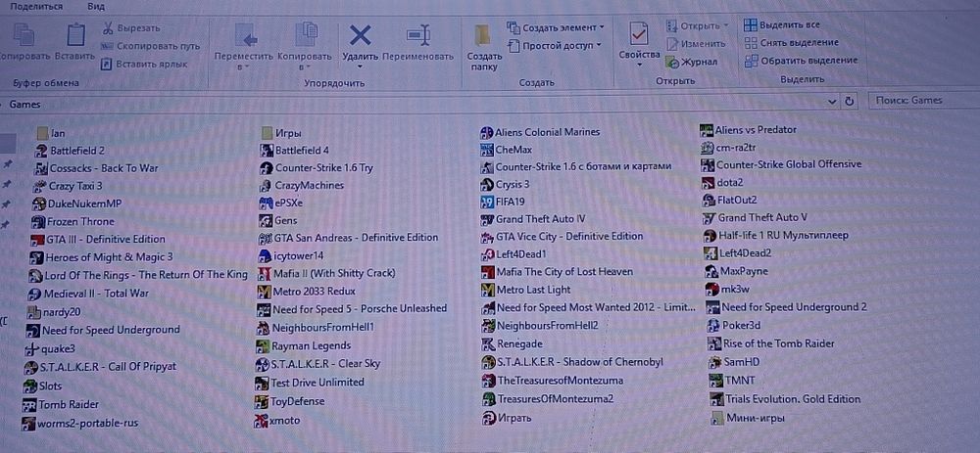Viewport: 980px width, 453px height.
Task: Select the Grand Theft Auto V icon
Action: [x=709, y=218]
